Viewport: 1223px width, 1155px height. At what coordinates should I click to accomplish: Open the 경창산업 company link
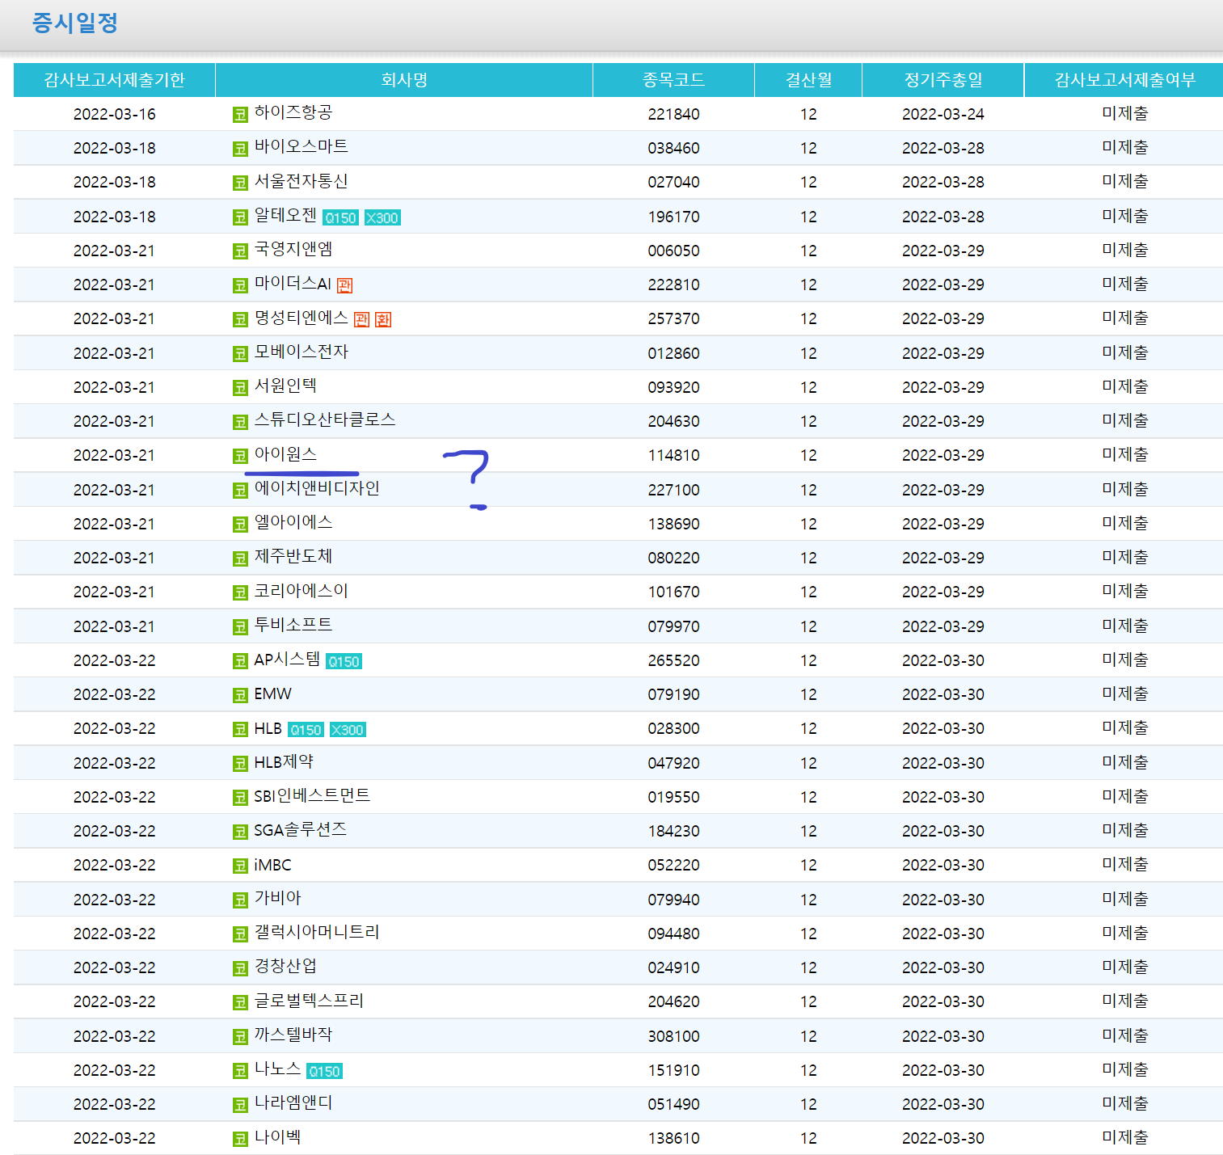pos(285,966)
